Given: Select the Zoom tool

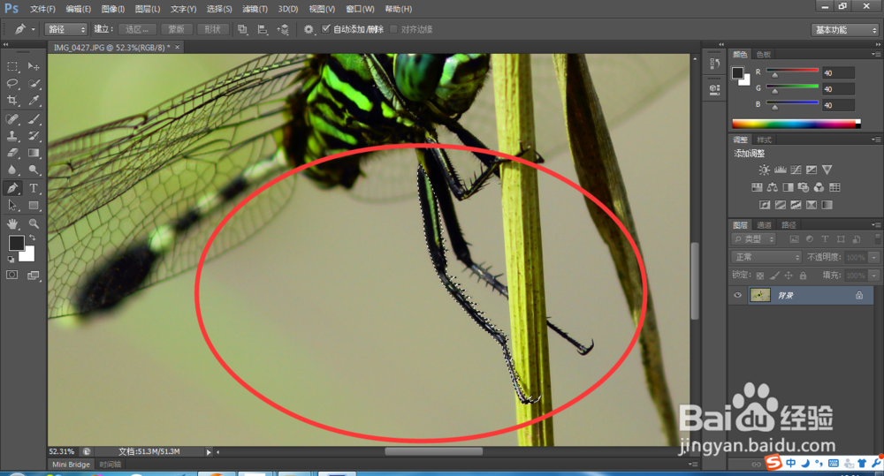Looking at the screenshot, I should (x=34, y=223).
